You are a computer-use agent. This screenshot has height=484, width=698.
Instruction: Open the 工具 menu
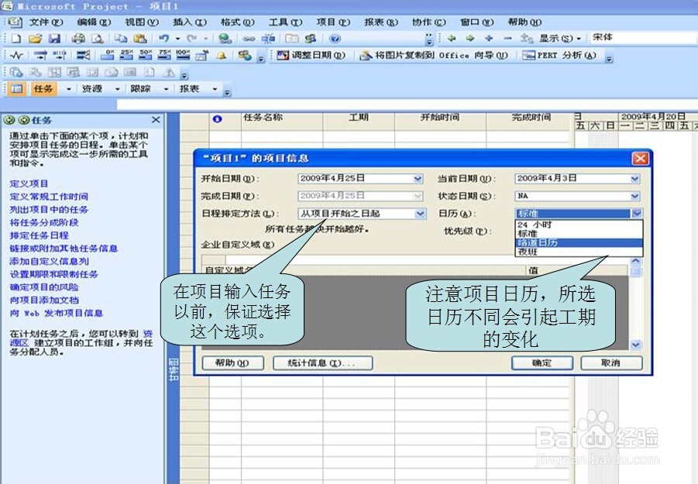point(285,22)
